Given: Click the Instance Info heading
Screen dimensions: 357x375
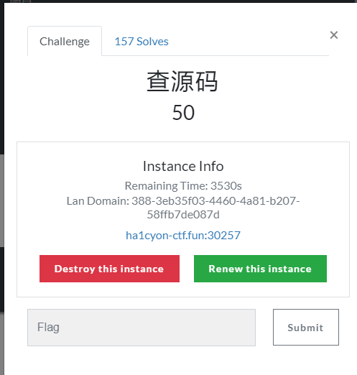Looking at the screenshot, I should [x=183, y=166].
